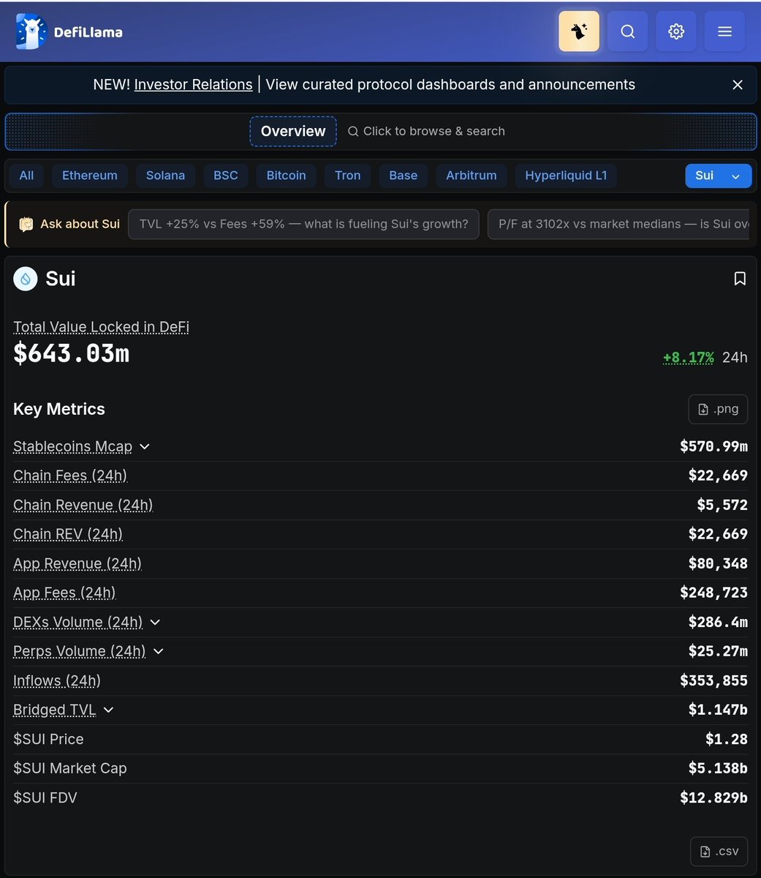Viewport: 761px width, 878px height.
Task: Click the $248,723 app fees value
Action: click(713, 593)
